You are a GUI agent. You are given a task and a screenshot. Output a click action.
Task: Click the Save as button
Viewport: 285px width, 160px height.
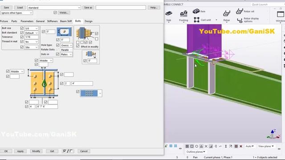pos(88,8)
